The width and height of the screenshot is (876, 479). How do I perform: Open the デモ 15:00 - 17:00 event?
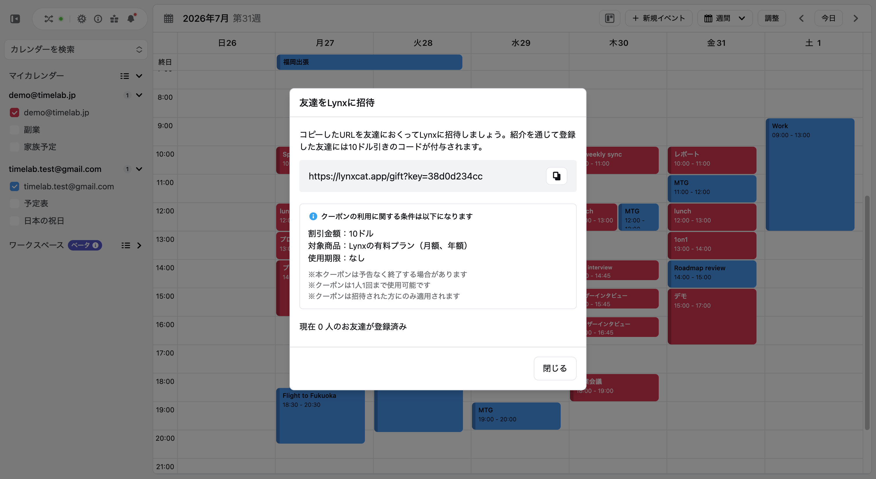coord(712,317)
